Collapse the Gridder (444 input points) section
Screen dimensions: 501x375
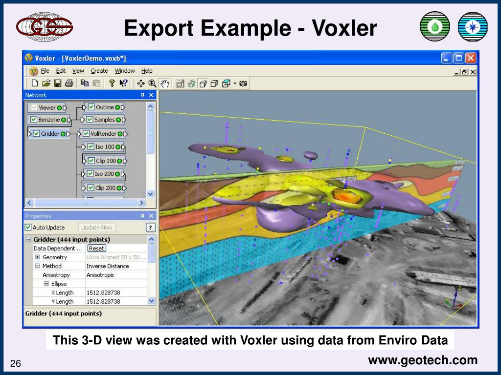[28, 239]
